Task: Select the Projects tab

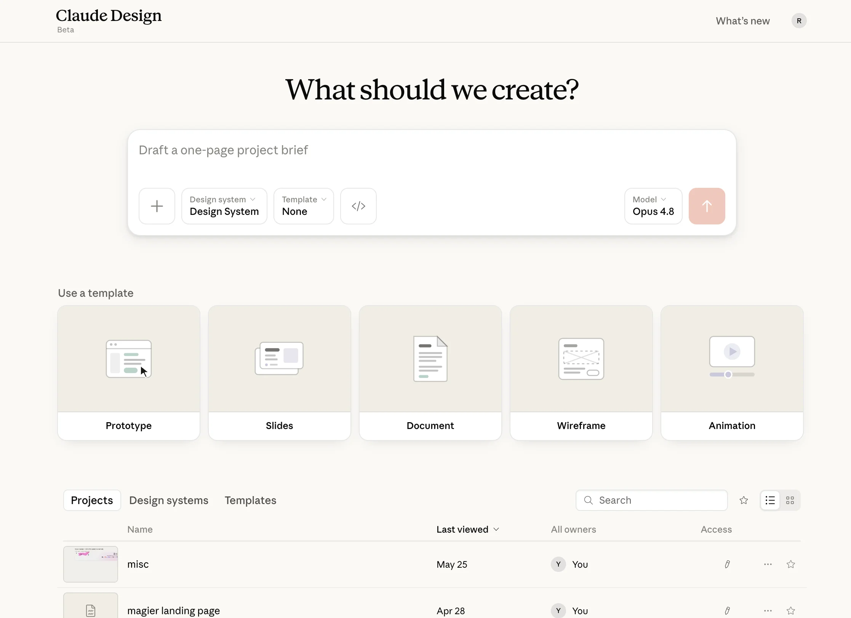Action: click(92, 500)
